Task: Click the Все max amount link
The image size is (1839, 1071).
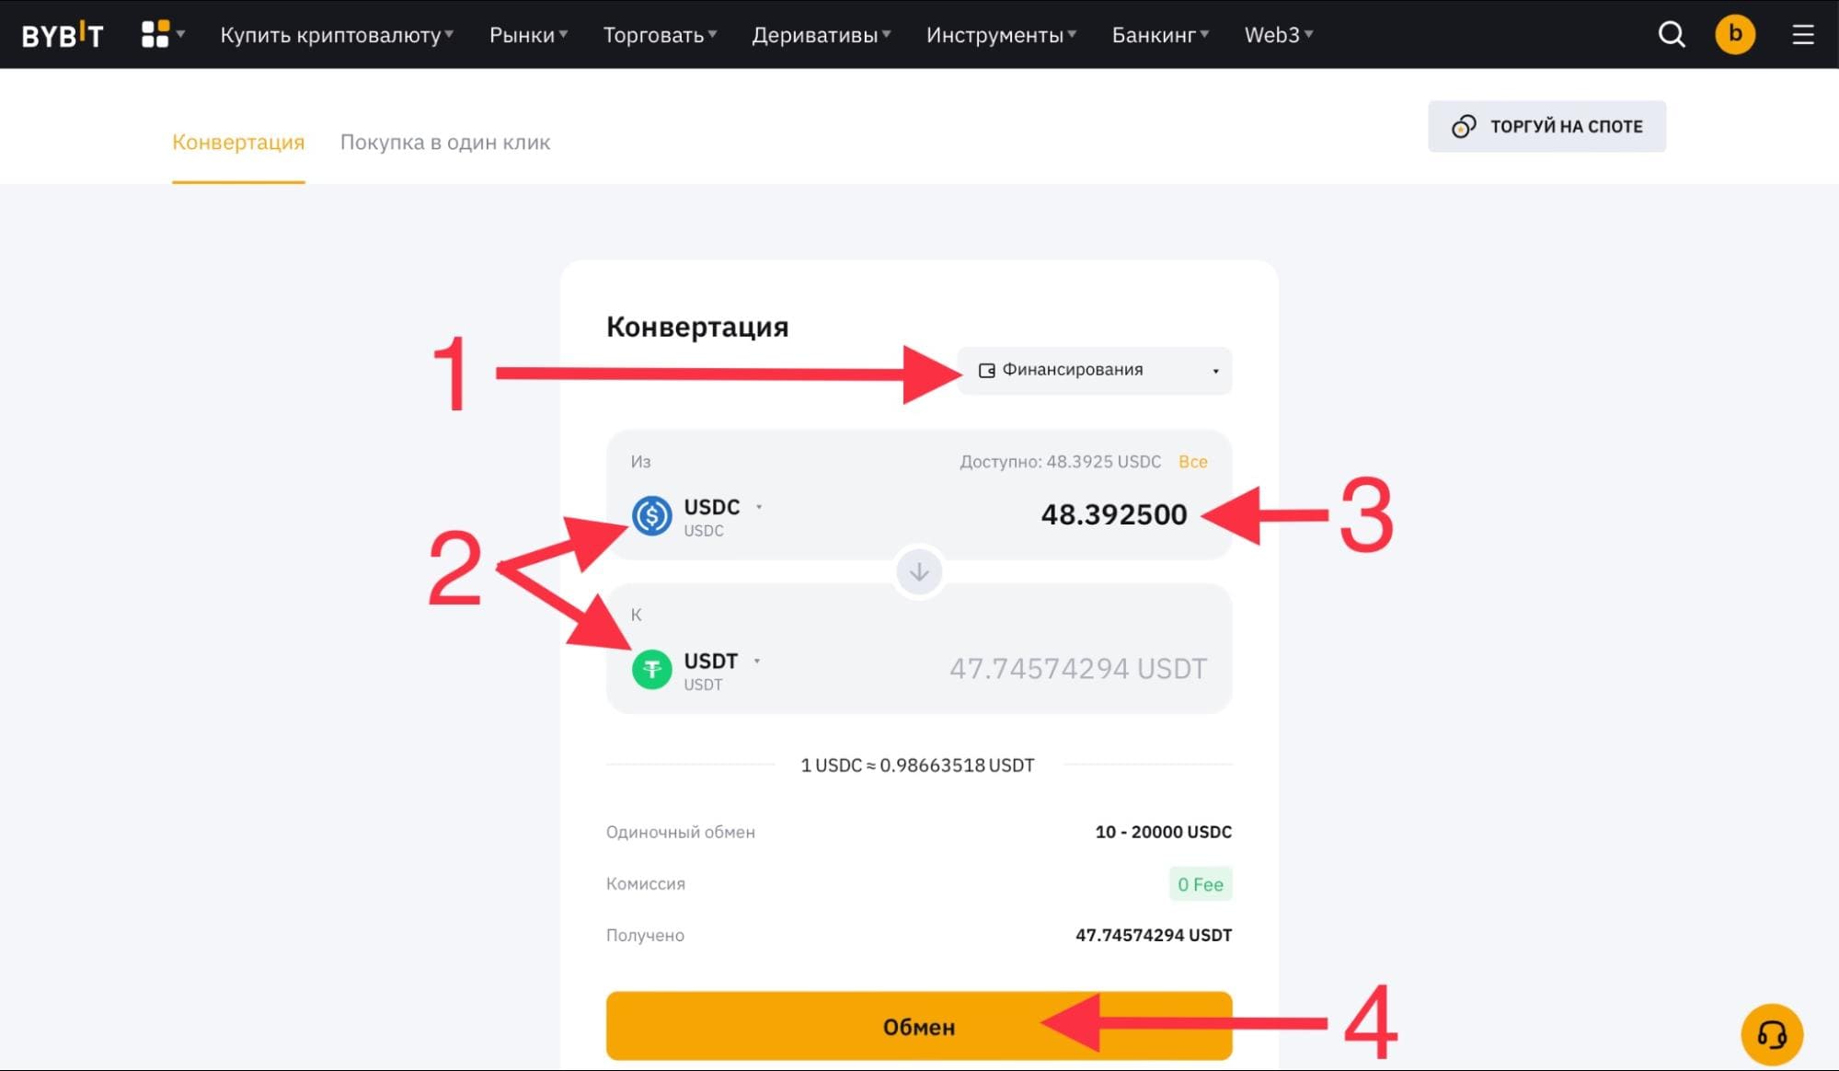Action: click(1193, 462)
